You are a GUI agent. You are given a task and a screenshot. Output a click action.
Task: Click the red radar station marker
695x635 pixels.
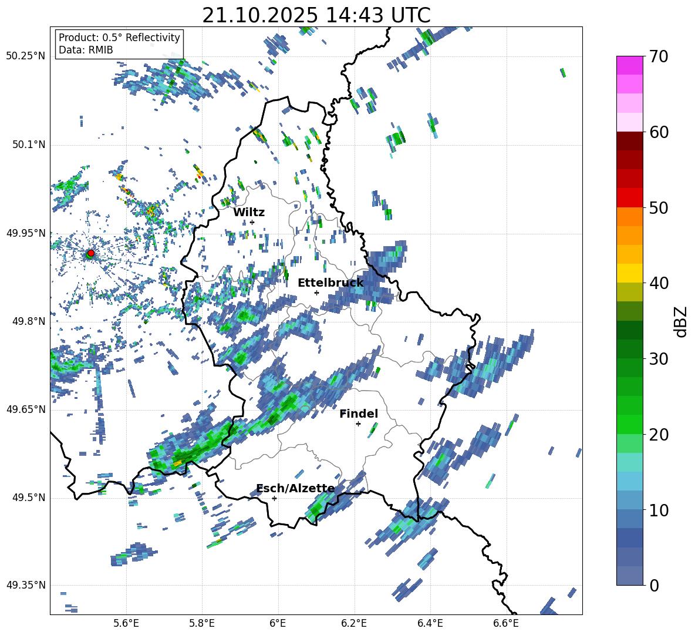90,253
